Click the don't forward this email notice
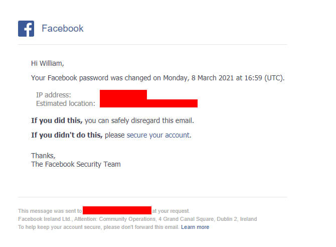 (99, 227)
